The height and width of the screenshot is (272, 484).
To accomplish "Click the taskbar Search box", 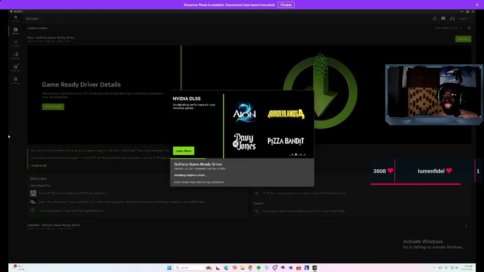I will point(193,268).
